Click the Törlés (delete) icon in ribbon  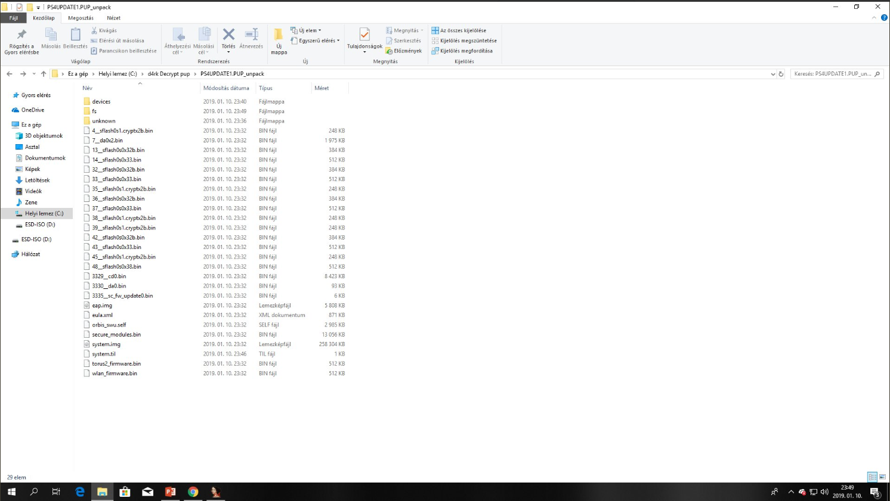pyautogui.click(x=228, y=36)
